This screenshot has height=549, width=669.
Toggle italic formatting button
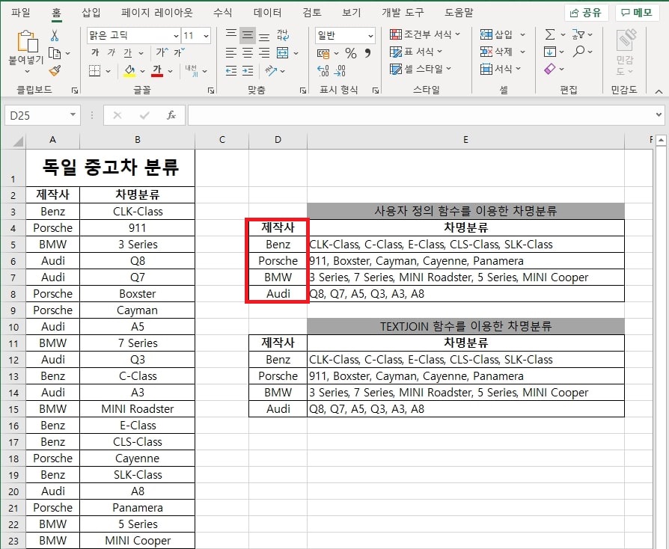(x=111, y=52)
